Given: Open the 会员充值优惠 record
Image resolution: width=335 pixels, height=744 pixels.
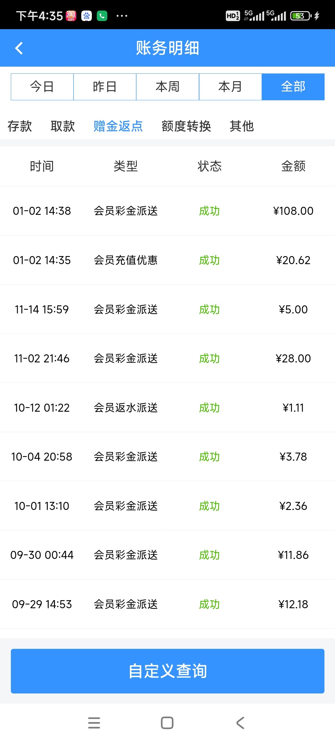Looking at the screenshot, I should [x=126, y=260].
